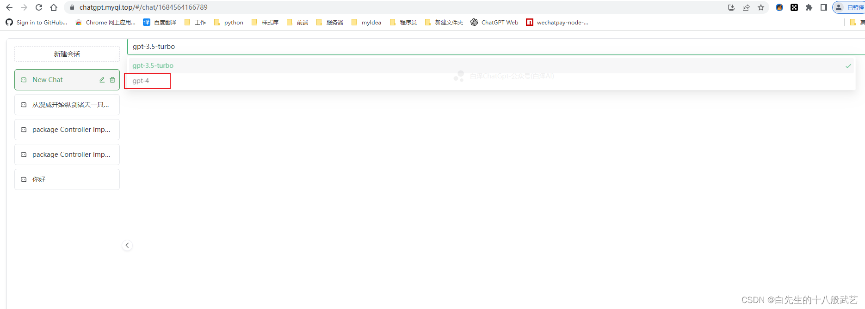
Task: Open the orange-blue round extension icon
Action: 779,7
